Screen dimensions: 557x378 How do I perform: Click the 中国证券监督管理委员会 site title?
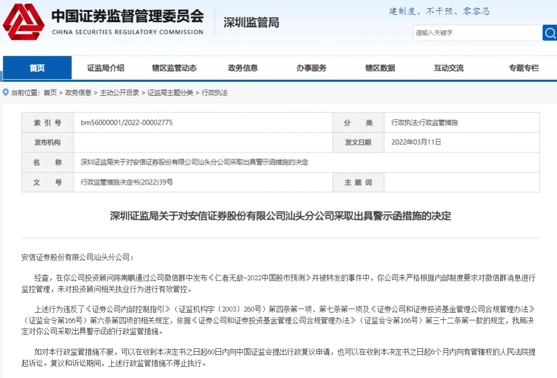[x=127, y=16]
